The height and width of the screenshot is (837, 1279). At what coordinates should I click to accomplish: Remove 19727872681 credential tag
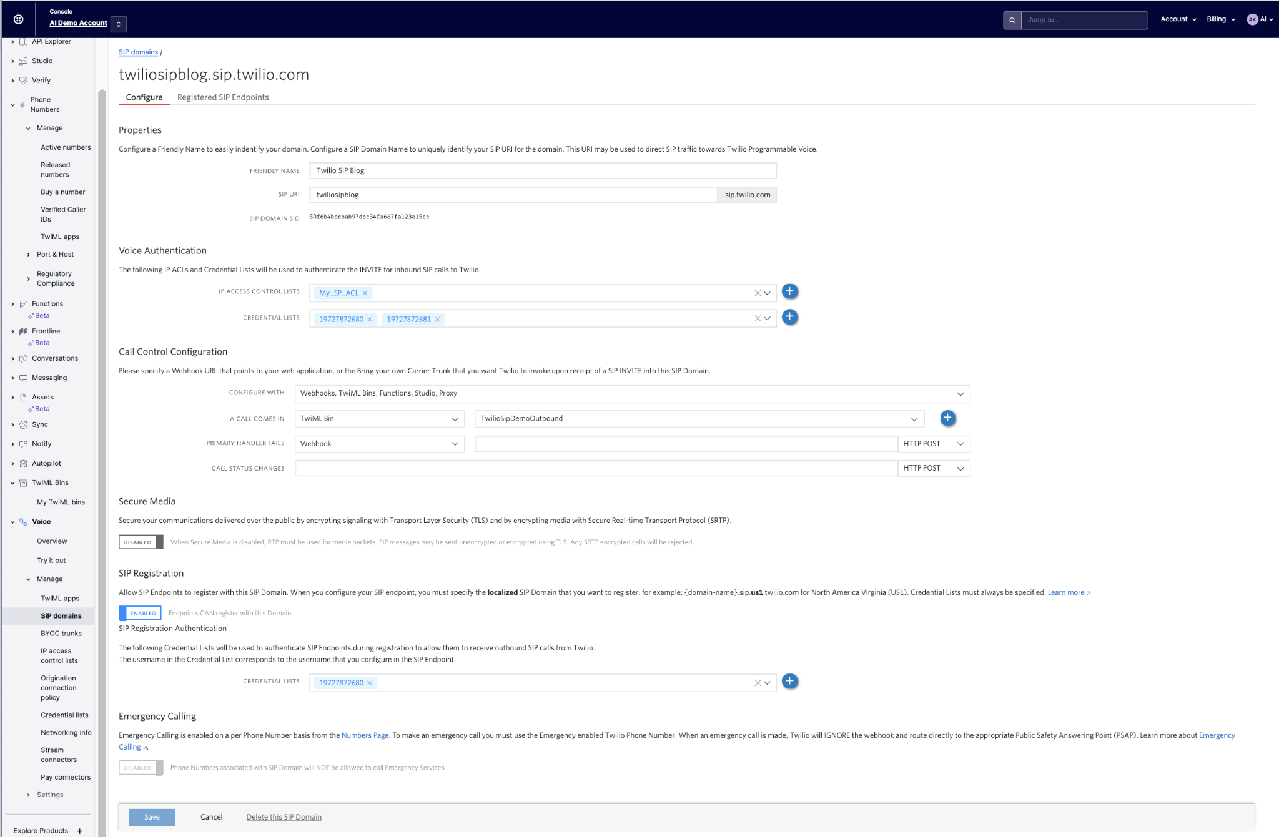[x=438, y=320]
